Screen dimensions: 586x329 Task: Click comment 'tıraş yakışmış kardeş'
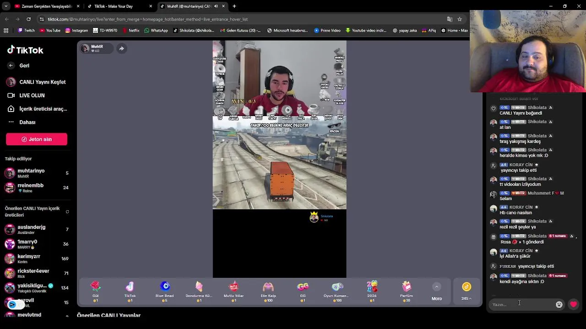pyautogui.click(x=520, y=142)
